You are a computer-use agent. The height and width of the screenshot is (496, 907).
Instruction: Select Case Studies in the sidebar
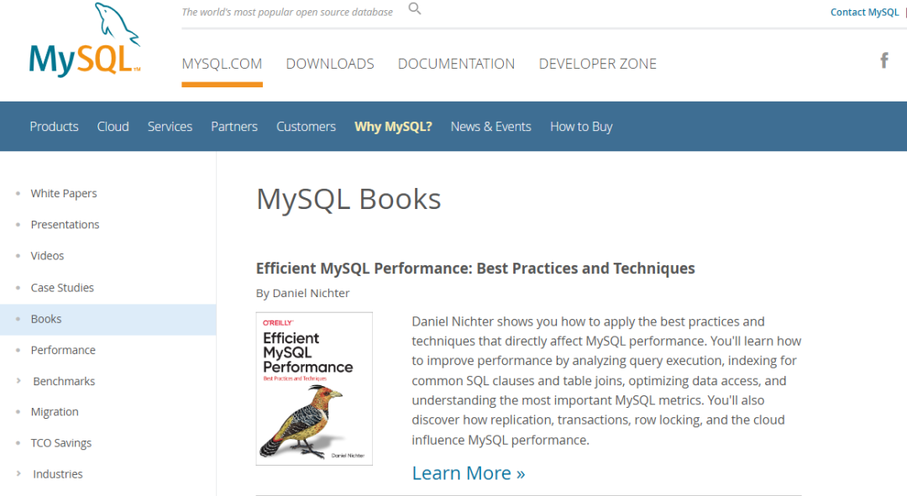[62, 288]
